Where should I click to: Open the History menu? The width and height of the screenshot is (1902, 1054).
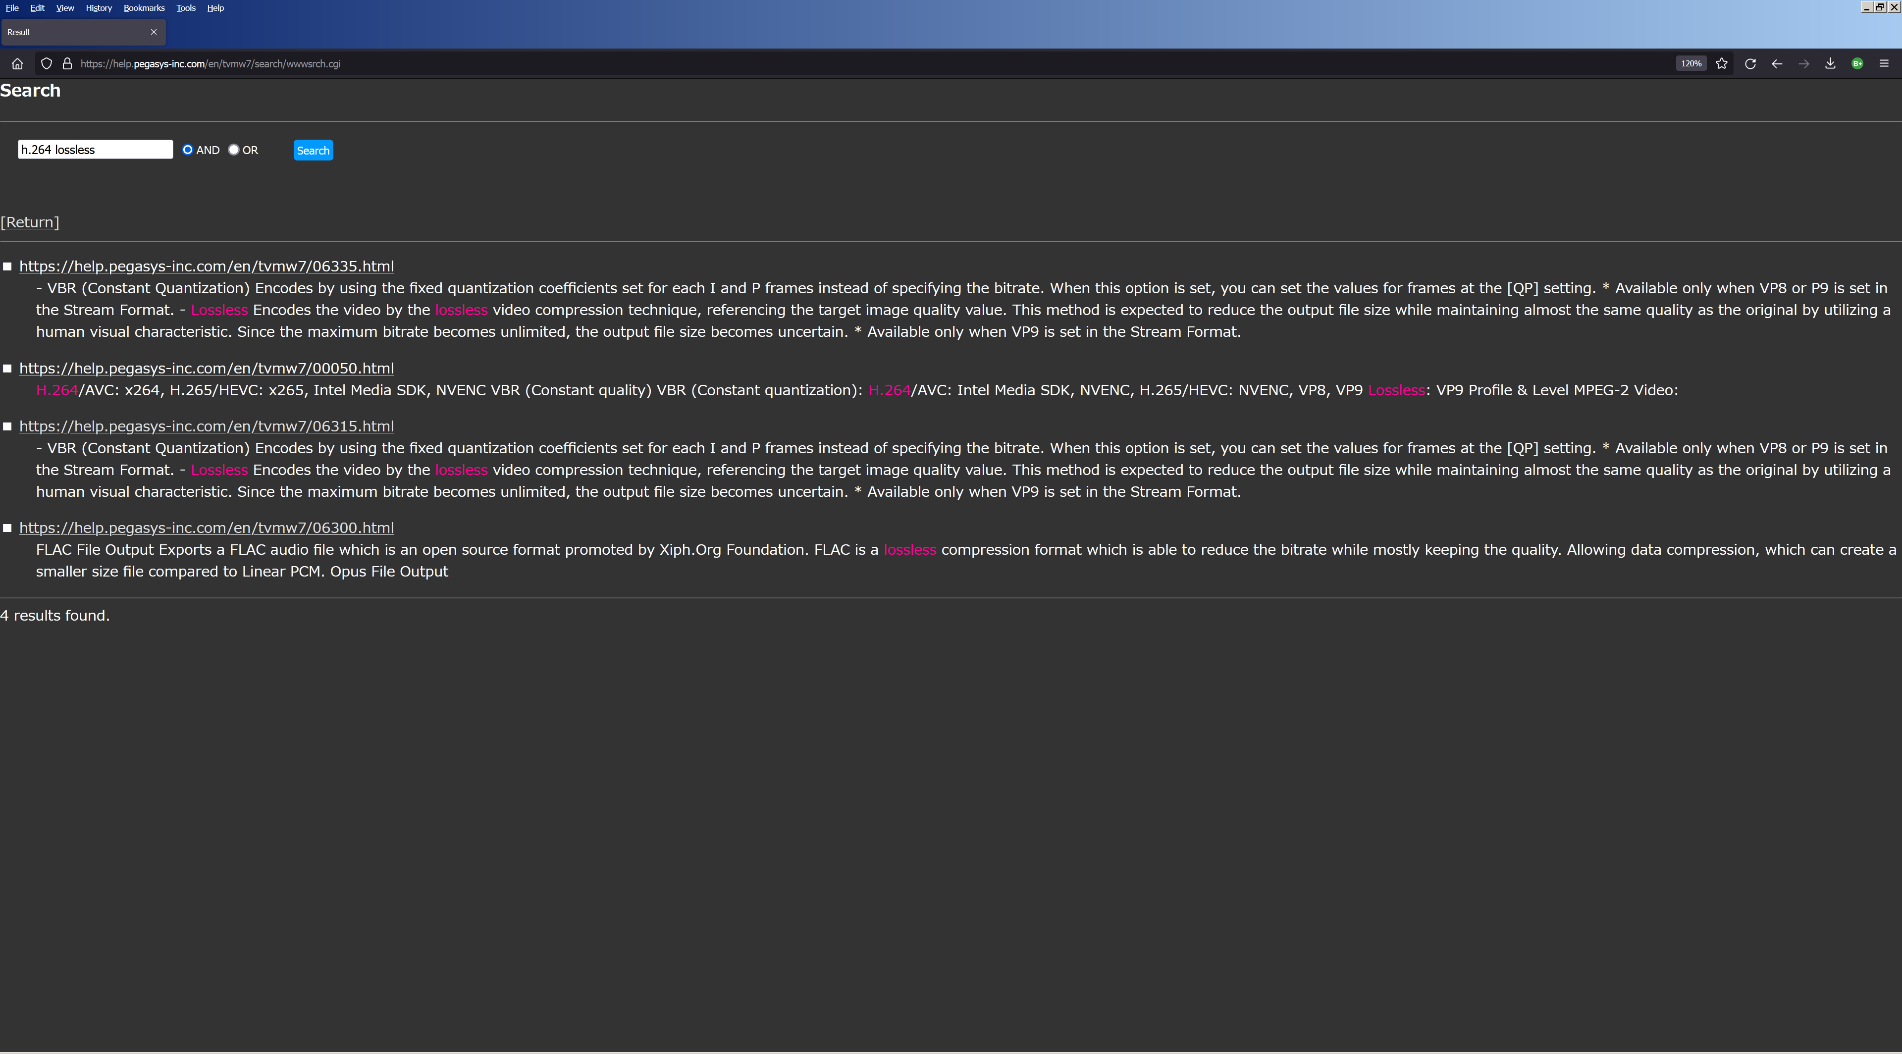(98, 8)
